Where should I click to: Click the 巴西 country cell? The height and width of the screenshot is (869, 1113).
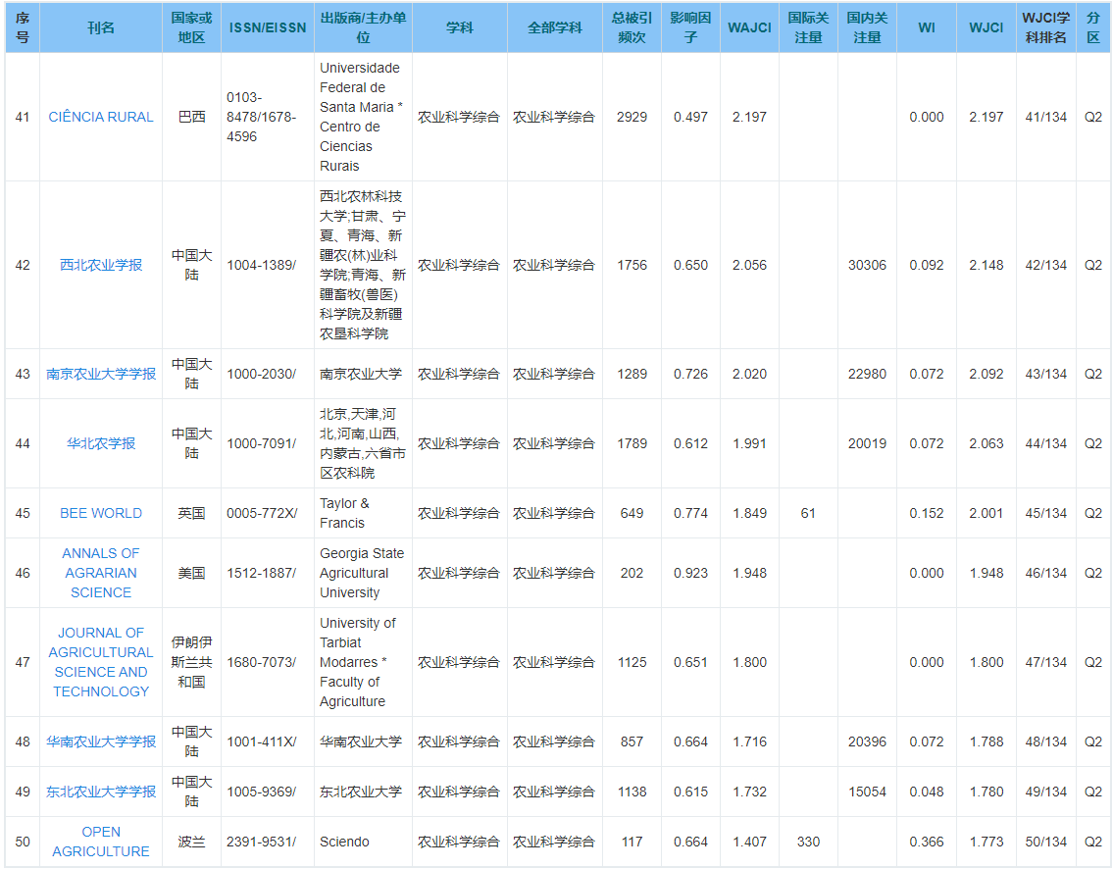(x=191, y=117)
